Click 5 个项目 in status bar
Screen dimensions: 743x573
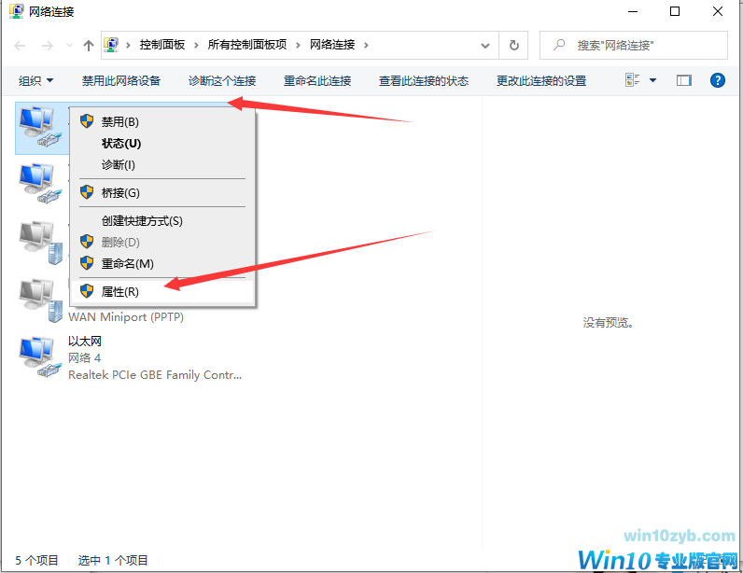[36, 560]
